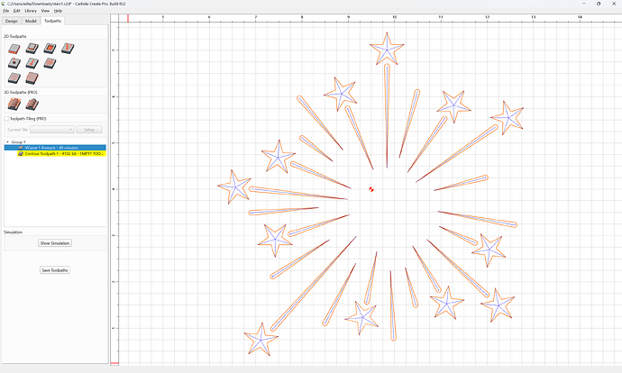Open the Edit menu

point(16,11)
